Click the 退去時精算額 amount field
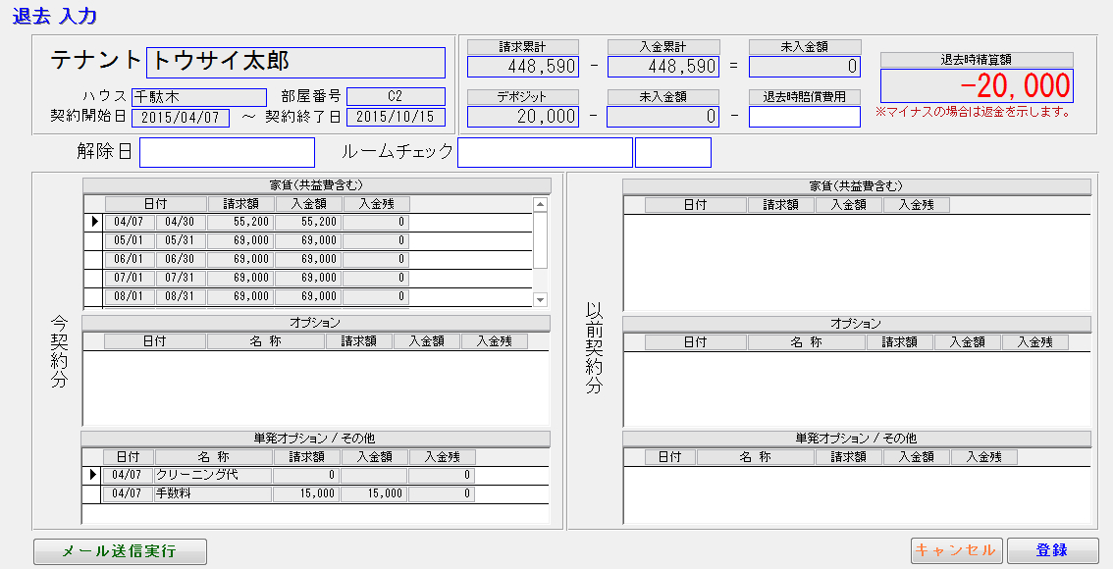This screenshot has height=569, width=1113. click(x=976, y=86)
